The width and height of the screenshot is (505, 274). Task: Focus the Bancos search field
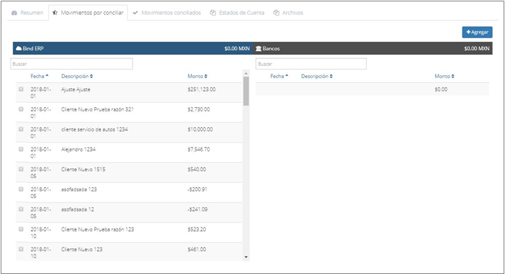coord(311,63)
